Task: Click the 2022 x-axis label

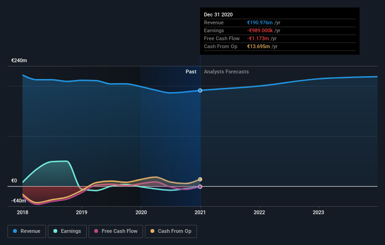Action: coord(259,212)
